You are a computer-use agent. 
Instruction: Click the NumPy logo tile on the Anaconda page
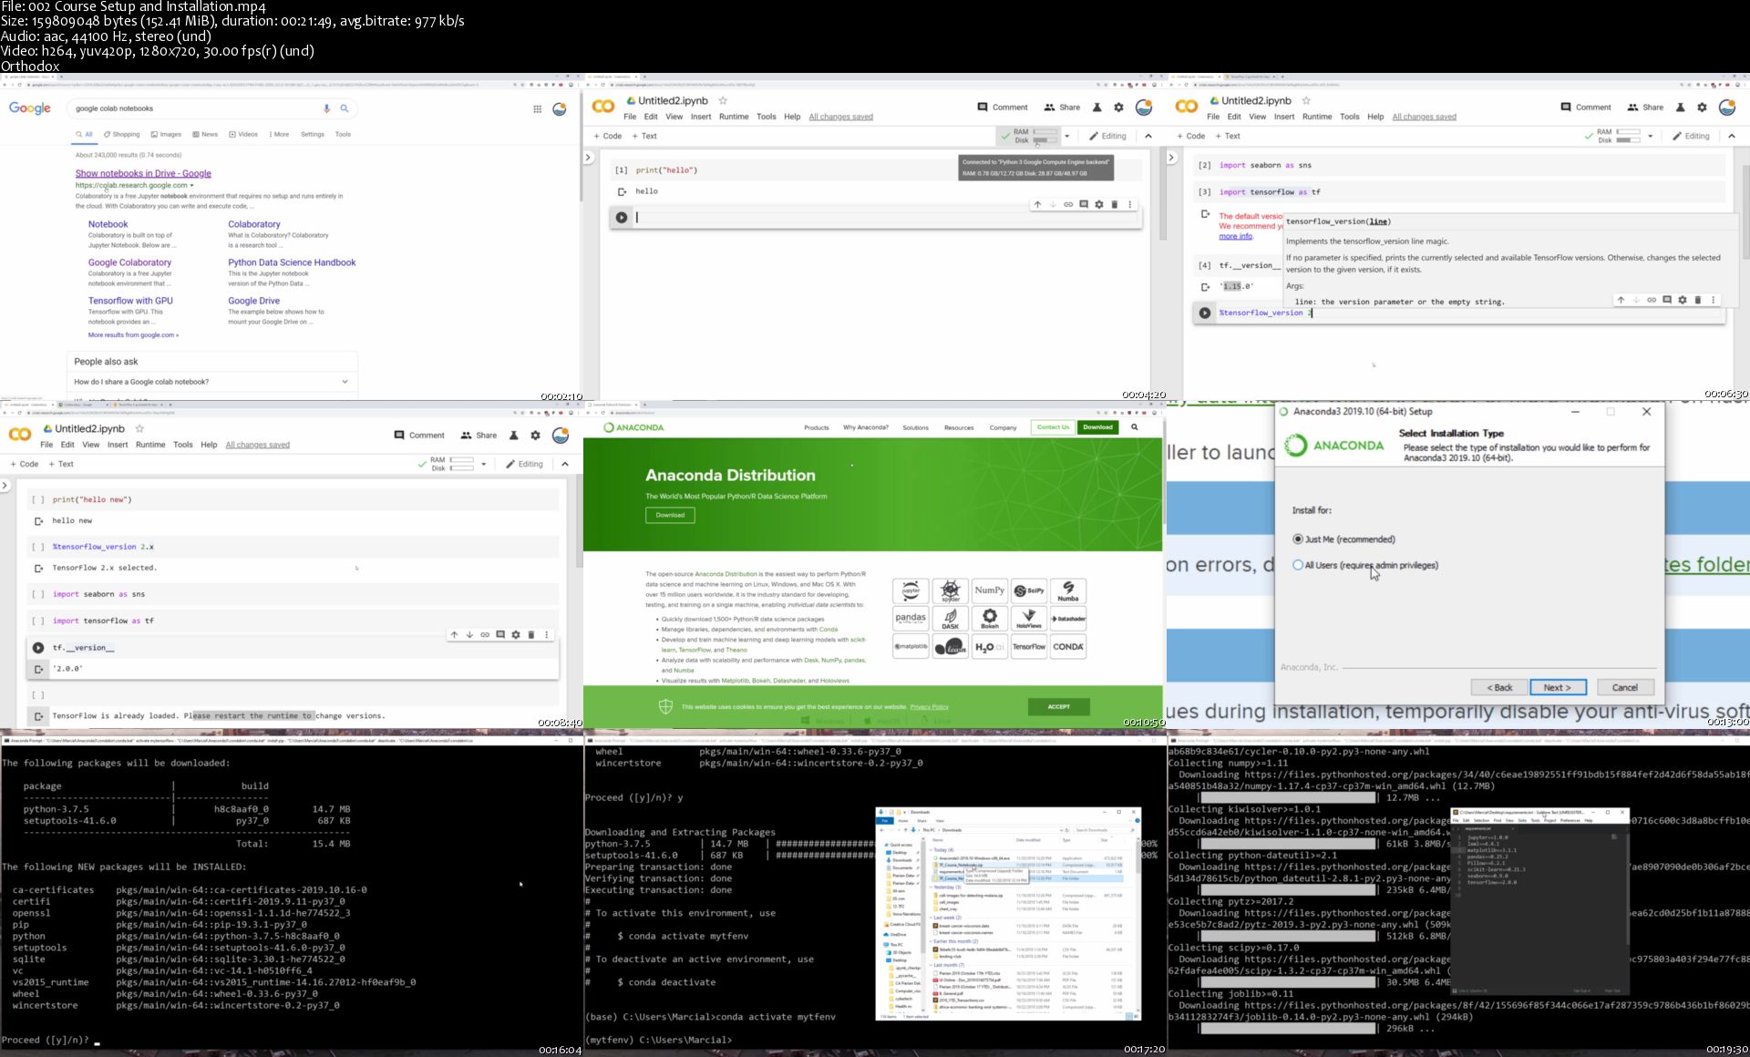click(x=989, y=590)
